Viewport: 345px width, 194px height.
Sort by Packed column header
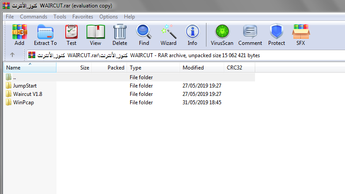tap(109, 68)
